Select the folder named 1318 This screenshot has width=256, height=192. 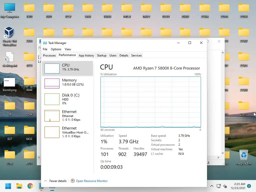coord(29,10)
